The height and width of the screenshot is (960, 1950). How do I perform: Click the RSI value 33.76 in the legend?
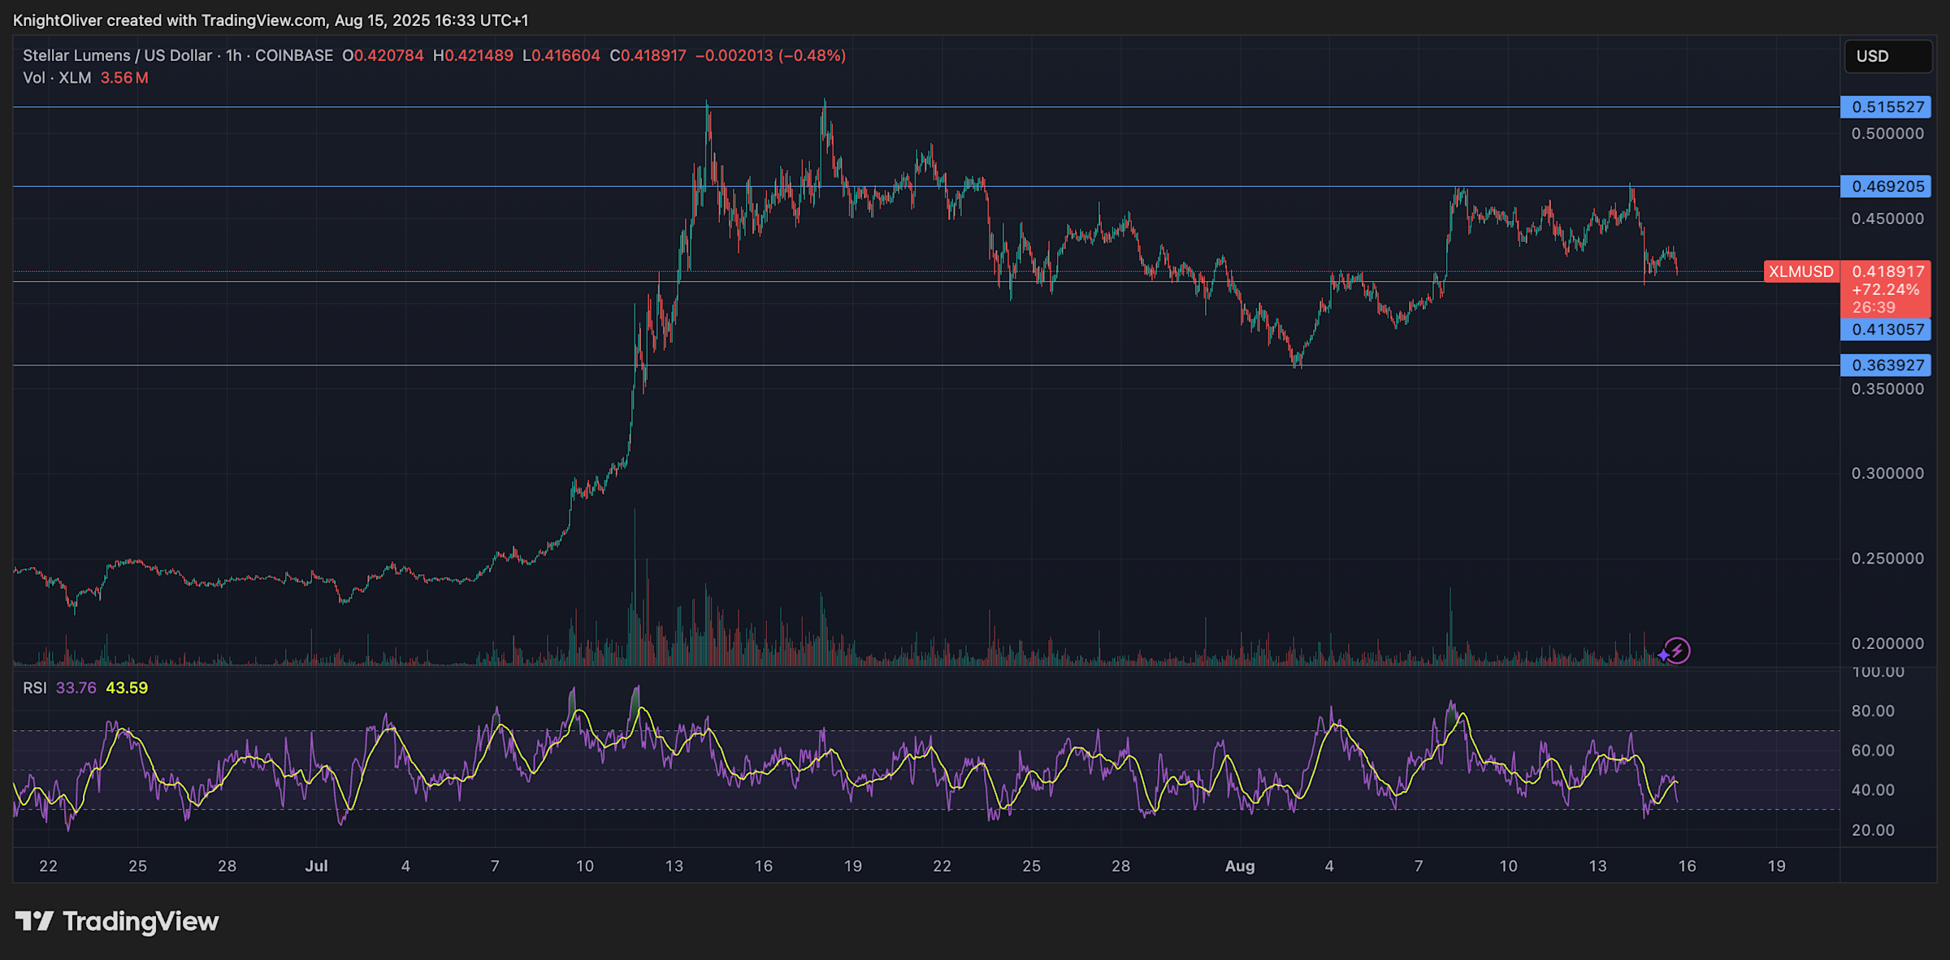point(76,687)
